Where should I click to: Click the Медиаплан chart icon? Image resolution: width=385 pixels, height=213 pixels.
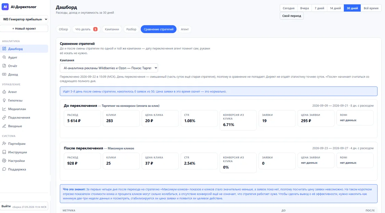pyautogui.click(x=4, y=109)
